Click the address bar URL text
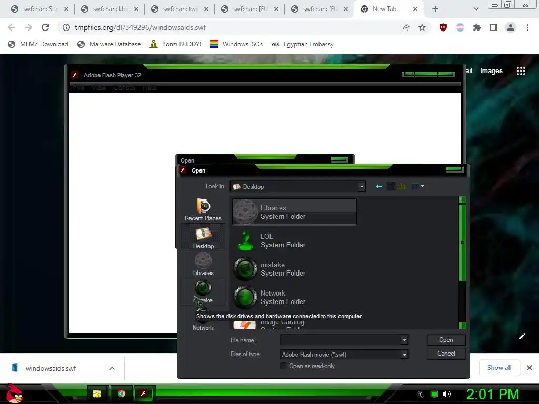Image resolution: width=539 pixels, height=404 pixels. coord(140,27)
